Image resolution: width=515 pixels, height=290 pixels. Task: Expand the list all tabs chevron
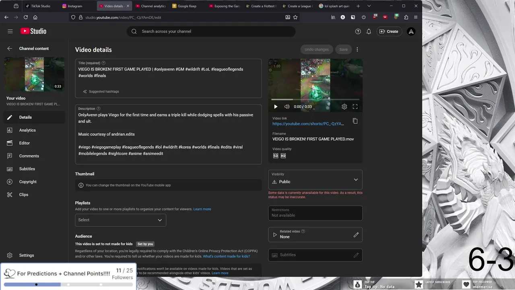click(369, 6)
